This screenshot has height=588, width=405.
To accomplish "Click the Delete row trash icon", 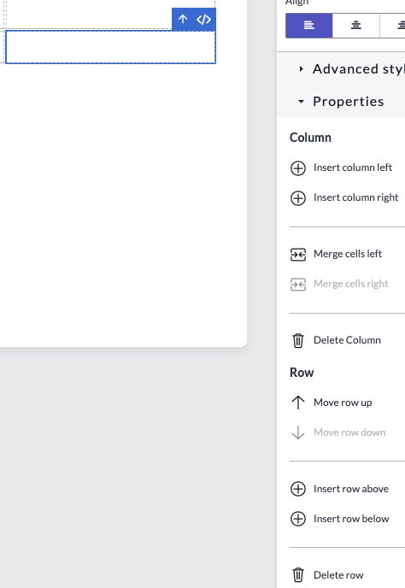I will click(x=298, y=575).
